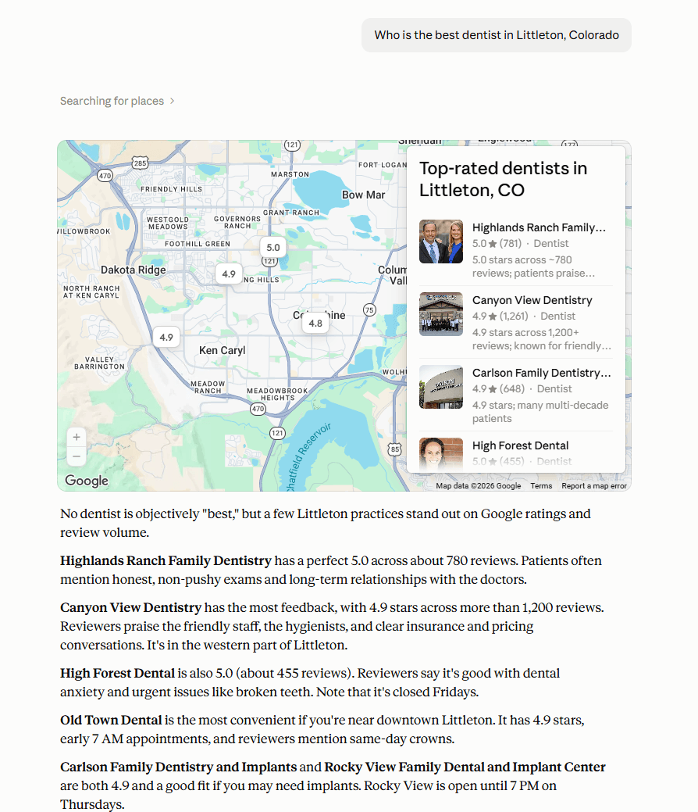Click route 285 highway shield
Viewport: 698px width, 812px height.
tap(140, 163)
